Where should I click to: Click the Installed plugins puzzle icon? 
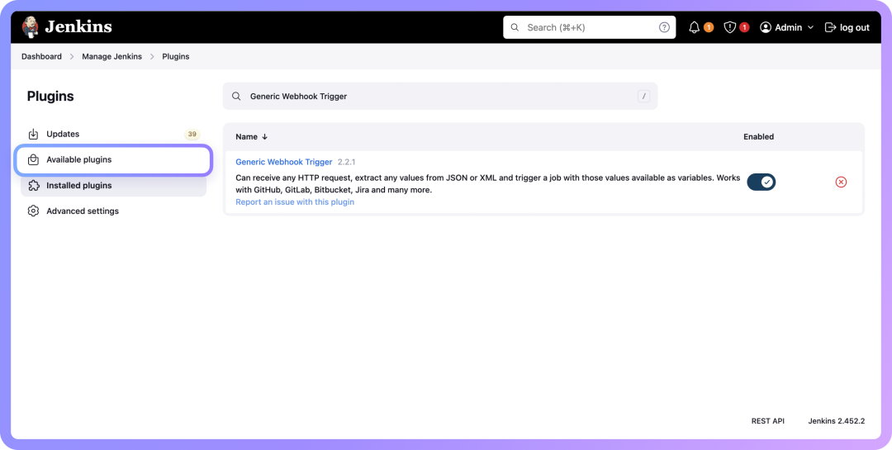(x=34, y=186)
